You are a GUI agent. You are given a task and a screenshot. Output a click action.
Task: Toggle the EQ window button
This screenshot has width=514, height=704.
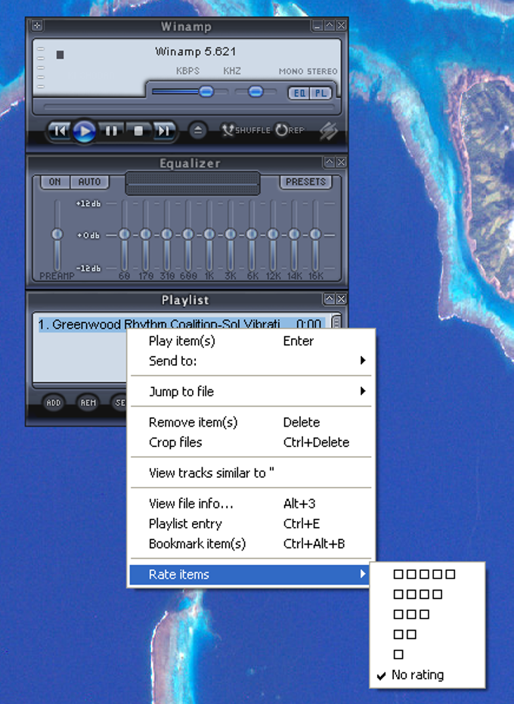coord(299,94)
